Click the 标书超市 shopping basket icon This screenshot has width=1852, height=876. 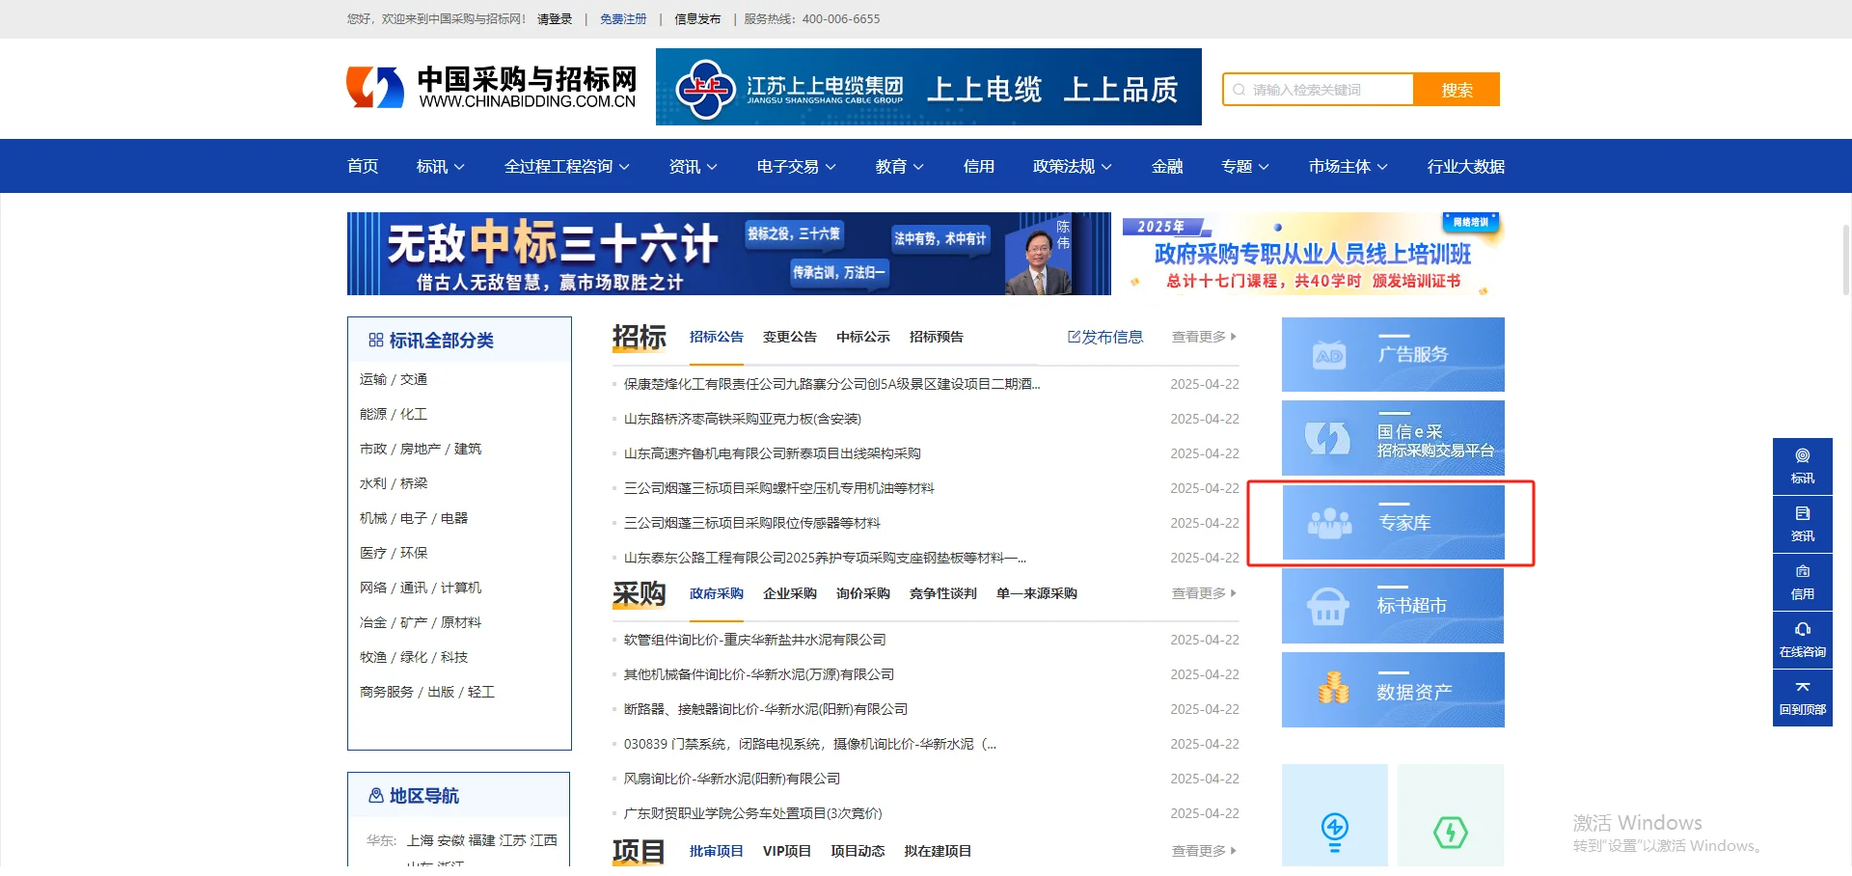point(1329,606)
